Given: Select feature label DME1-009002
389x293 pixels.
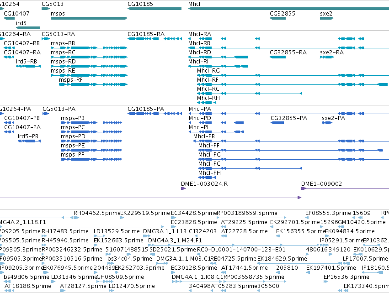Looking at the screenshot, I should [321, 184].
